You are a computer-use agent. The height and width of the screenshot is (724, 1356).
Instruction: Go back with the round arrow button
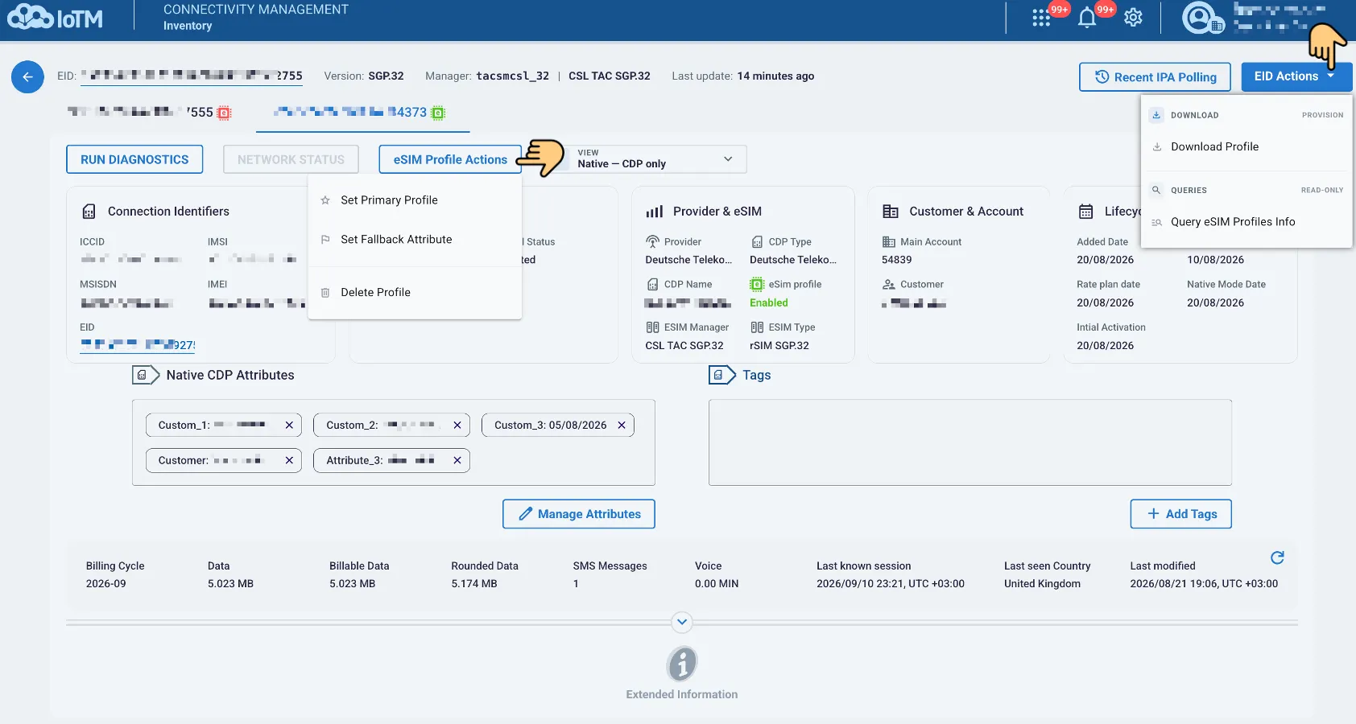[27, 77]
